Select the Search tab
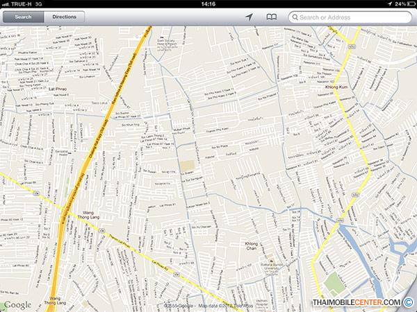Screen dimensions: 417x312 point(23,17)
